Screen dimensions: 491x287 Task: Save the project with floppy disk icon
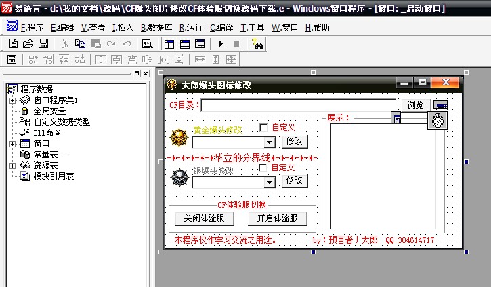[x=43, y=43]
